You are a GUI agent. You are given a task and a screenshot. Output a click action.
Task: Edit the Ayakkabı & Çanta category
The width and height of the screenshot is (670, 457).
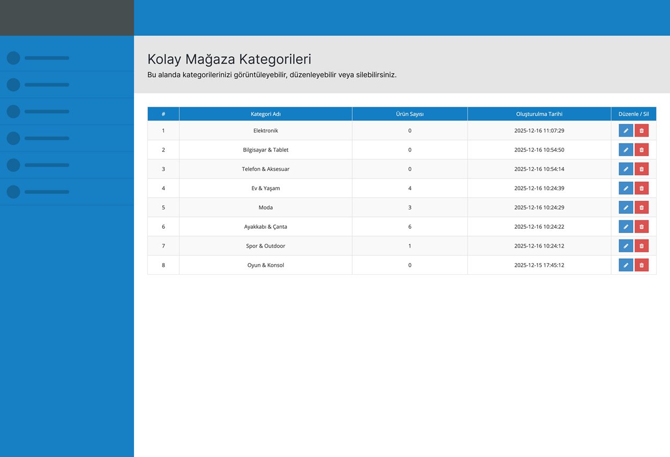626,227
